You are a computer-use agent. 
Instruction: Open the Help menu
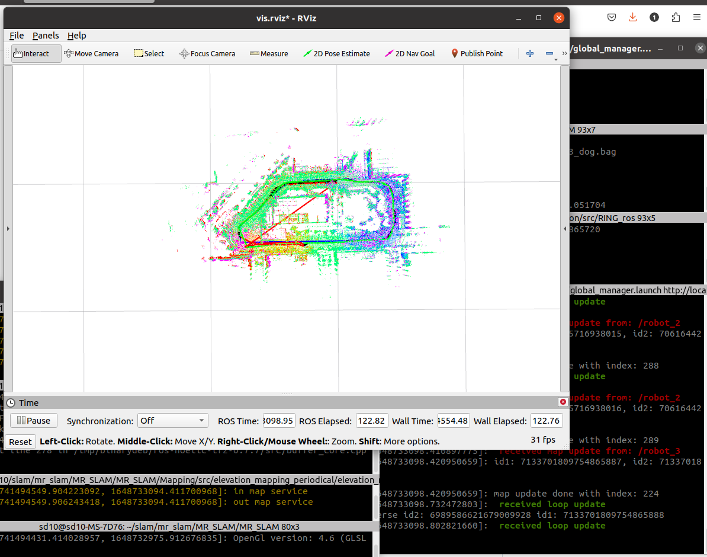pyautogui.click(x=76, y=35)
